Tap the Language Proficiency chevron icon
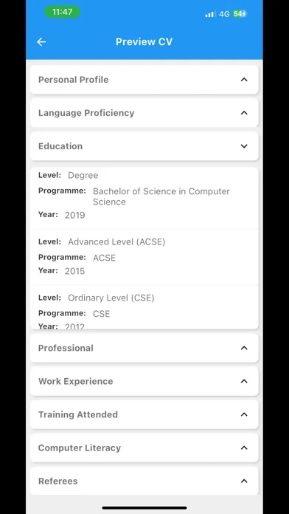Viewport: 289px width, 514px height. pos(244,113)
